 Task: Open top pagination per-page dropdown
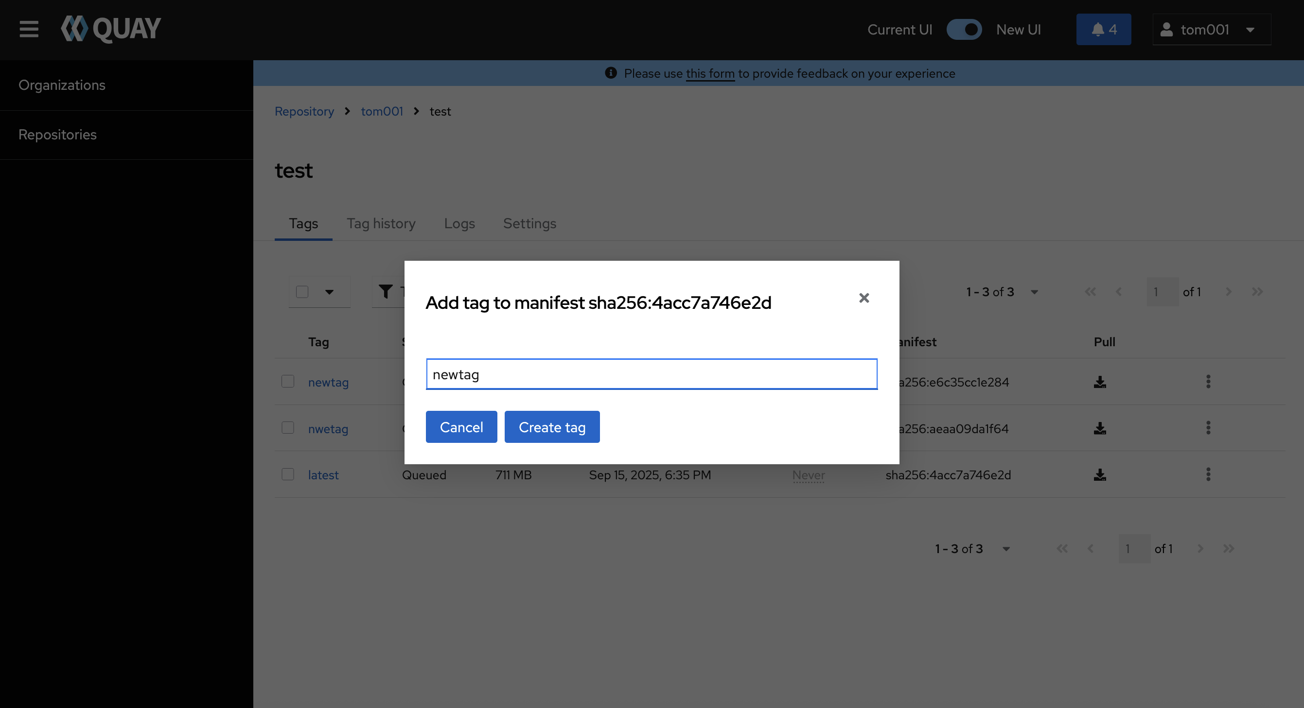click(x=1034, y=292)
